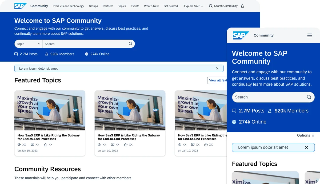The width and height of the screenshot is (320, 184).
Task: Click the View all featured topics button
Action: click(x=217, y=80)
